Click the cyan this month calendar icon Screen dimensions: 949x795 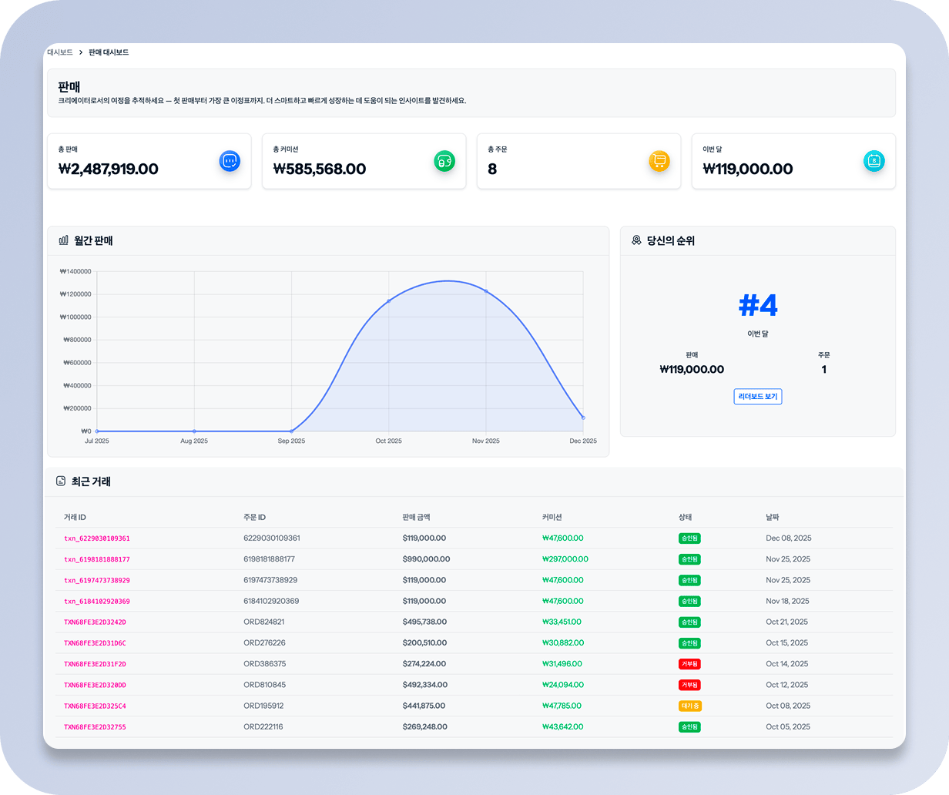tap(874, 161)
